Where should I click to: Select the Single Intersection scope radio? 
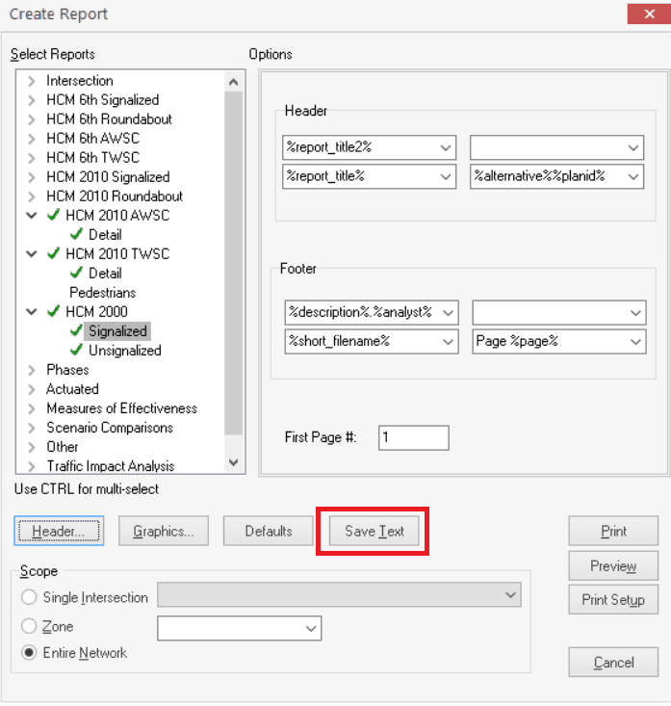(x=29, y=597)
